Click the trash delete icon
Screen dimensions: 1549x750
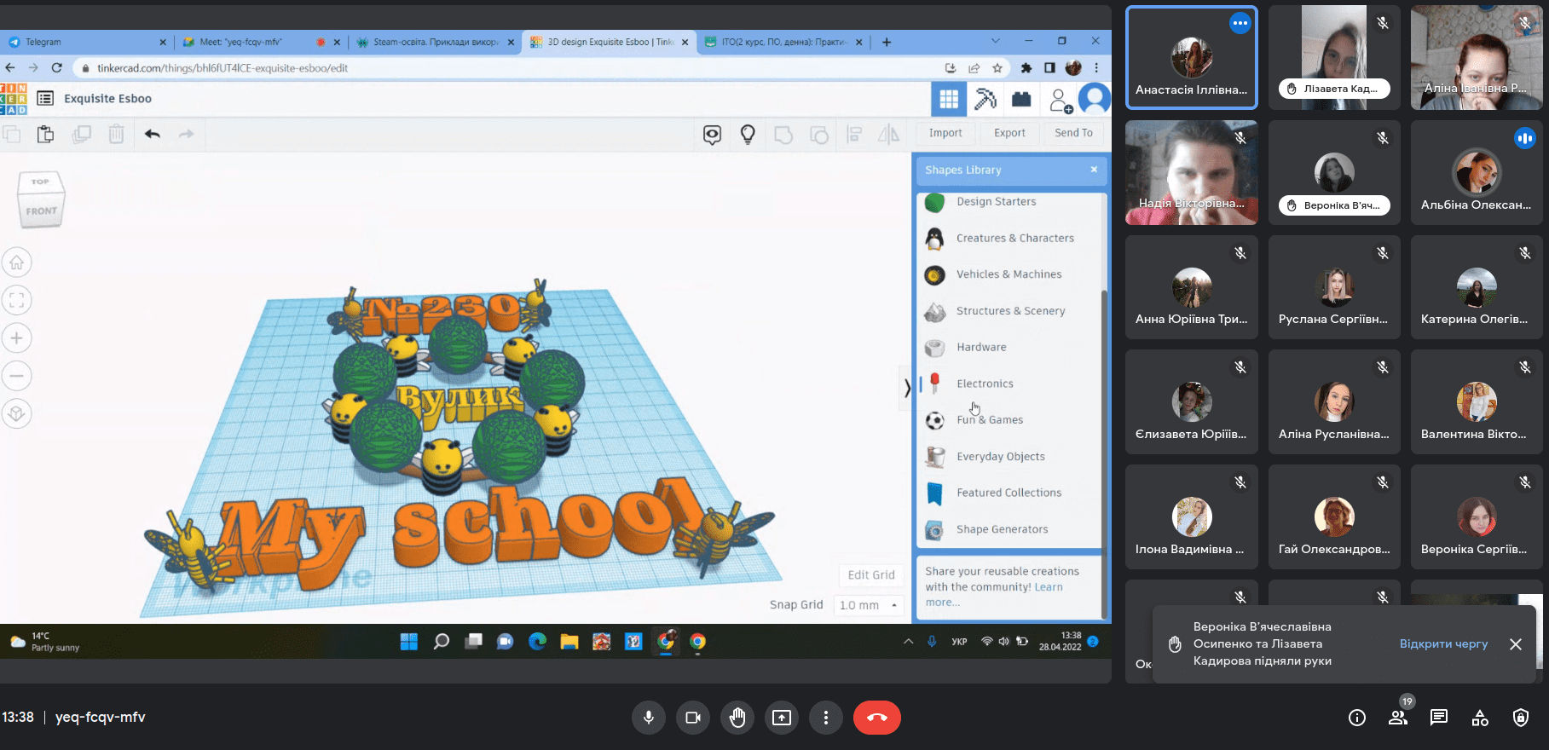116,134
